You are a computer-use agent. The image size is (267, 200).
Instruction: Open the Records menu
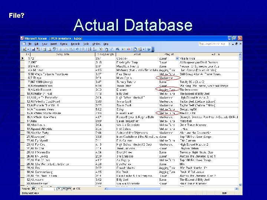(75, 44)
